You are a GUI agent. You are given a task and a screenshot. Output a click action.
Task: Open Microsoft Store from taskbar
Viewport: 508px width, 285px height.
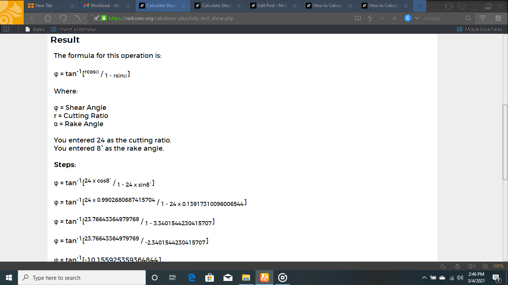tap(210, 278)
